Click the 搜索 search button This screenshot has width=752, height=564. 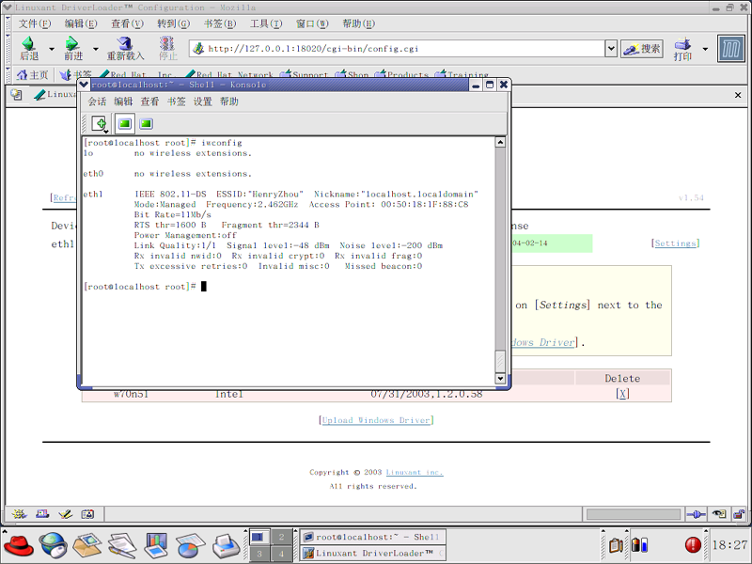(642, 49)
